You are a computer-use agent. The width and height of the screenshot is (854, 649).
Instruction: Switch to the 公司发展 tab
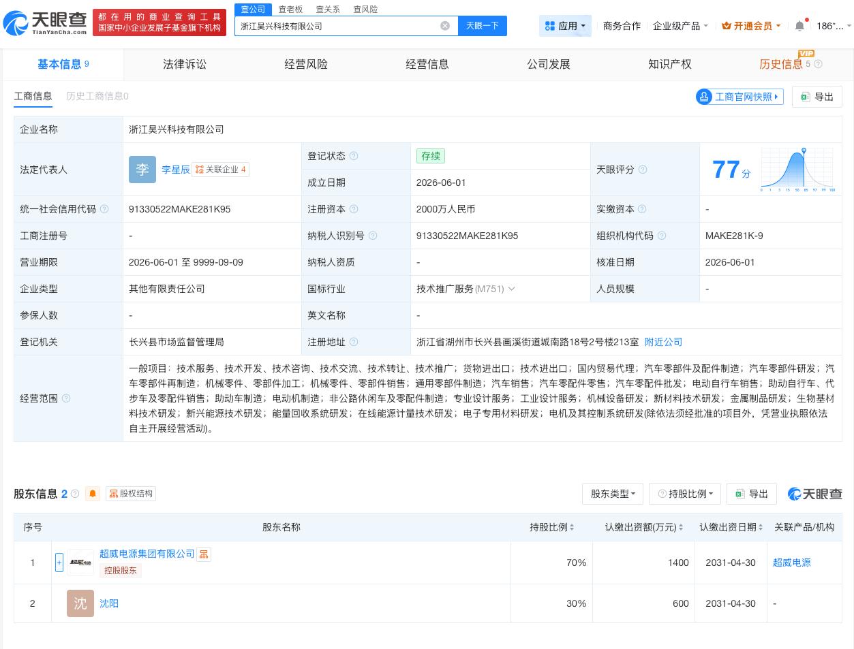pos(549,64)
